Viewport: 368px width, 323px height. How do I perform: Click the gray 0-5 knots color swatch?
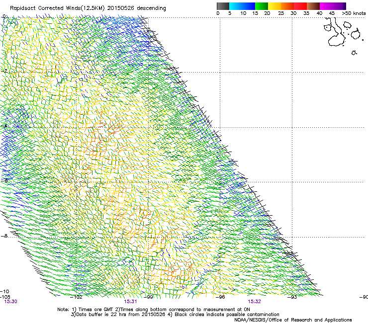point(223,6)
